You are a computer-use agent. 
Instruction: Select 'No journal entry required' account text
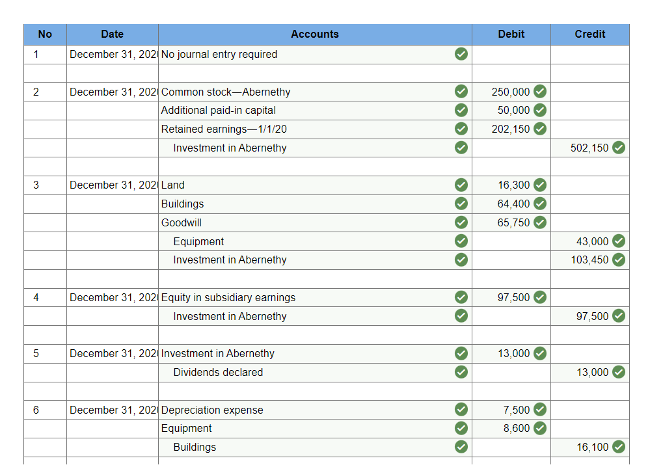pos(219,55)
